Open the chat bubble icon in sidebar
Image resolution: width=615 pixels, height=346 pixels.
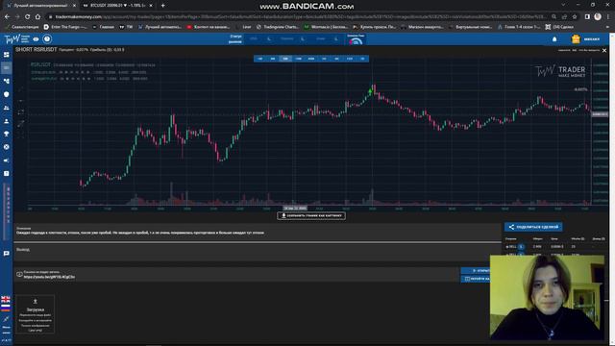(x=7, y=254)
